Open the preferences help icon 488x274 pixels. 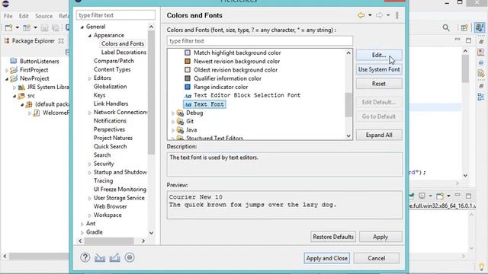click(x=85, y=257)
